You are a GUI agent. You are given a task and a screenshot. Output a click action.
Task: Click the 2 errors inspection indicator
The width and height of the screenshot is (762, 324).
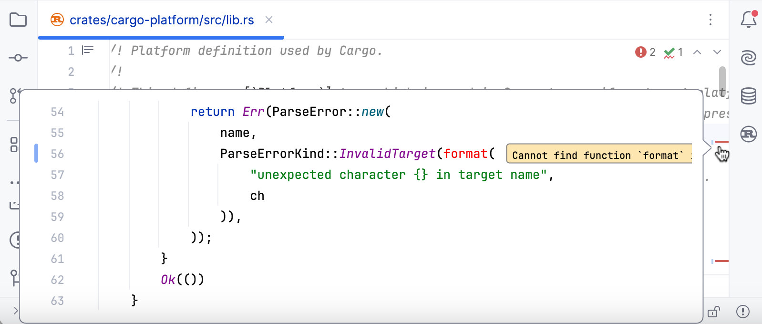[x=645, y=52]
